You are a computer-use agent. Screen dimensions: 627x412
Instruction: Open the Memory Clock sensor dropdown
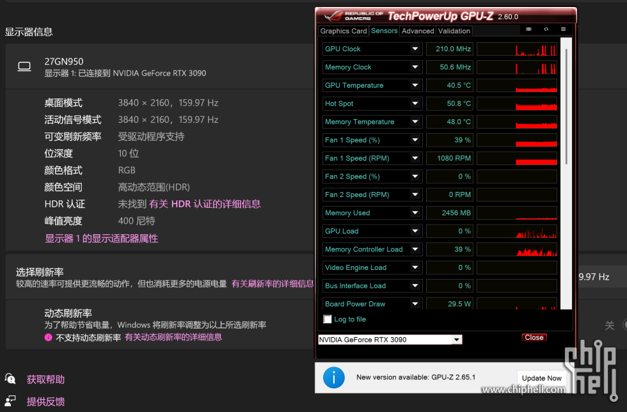[415, 67]
